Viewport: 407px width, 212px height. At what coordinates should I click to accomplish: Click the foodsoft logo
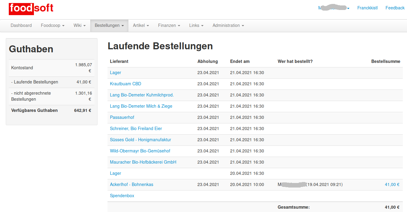(31, 8)
